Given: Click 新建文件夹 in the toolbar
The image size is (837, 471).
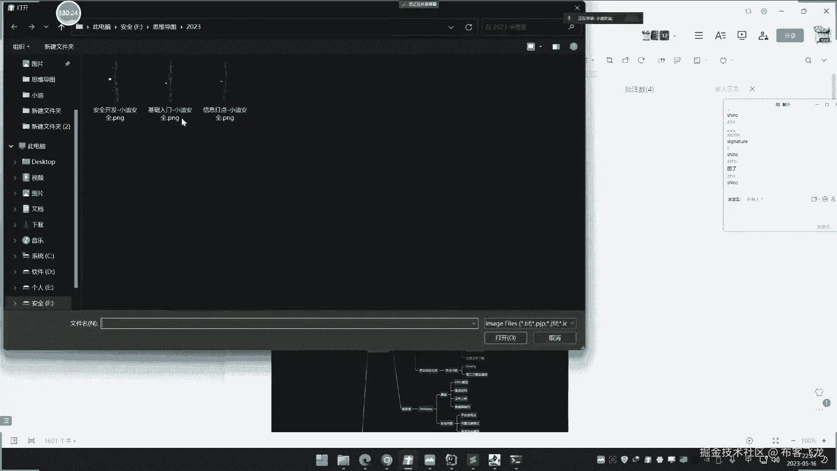Looking at the screenshot, I should point(59,47).
